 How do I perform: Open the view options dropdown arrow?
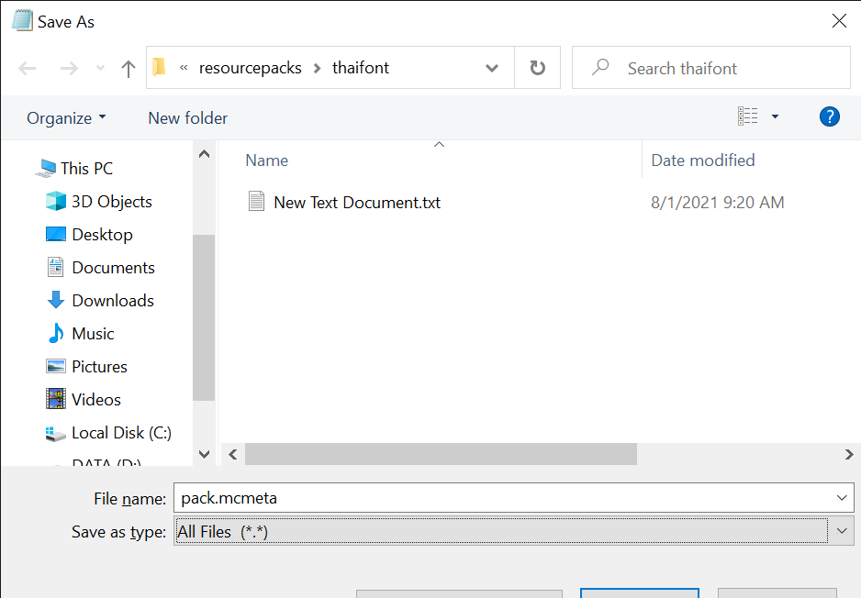[x=775, y=116]
